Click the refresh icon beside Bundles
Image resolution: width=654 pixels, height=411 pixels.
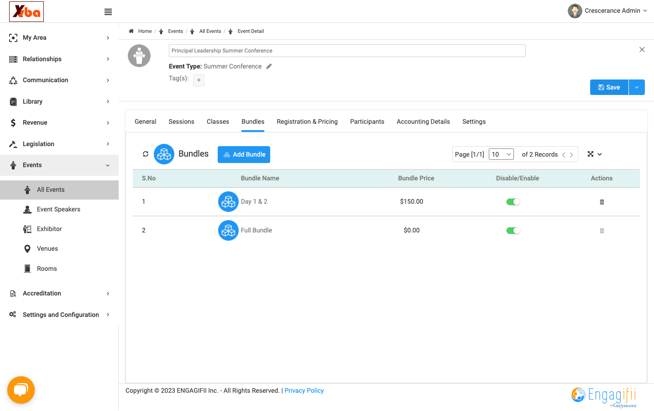point(146,154)
